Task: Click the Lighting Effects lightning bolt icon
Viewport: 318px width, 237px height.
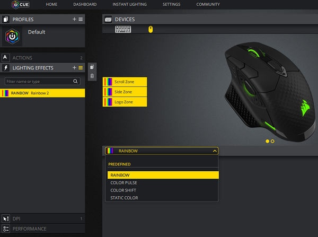Action: (x=6, y=68)
